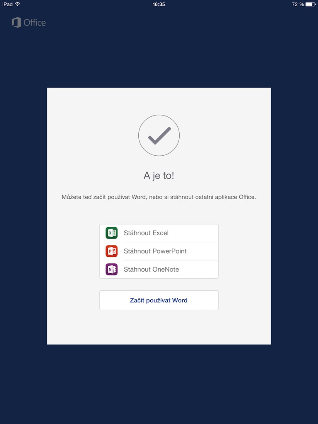Click the Office wordmark text
The width and height of the screenshot is (318, 424).
click(x=35, y=23)
